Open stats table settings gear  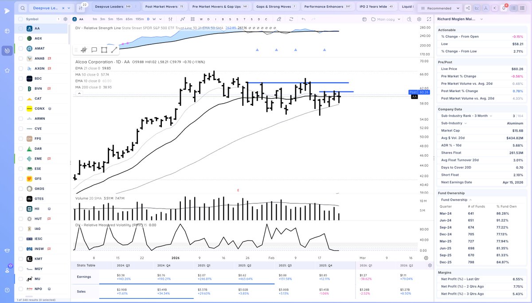[x=430, y=265]
